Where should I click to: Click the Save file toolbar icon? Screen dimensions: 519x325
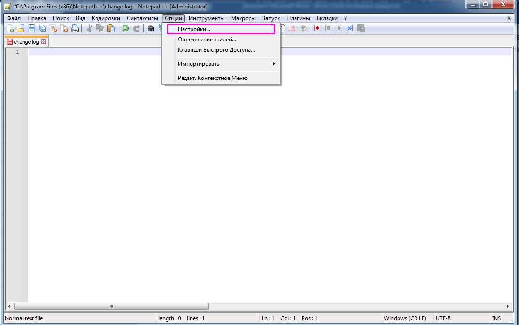click(x=32, y=28)
